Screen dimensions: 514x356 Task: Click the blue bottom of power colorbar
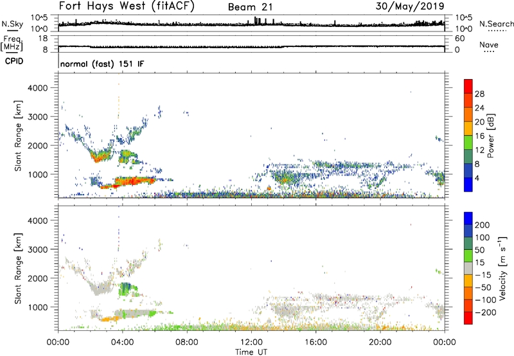tap(468, 184)
